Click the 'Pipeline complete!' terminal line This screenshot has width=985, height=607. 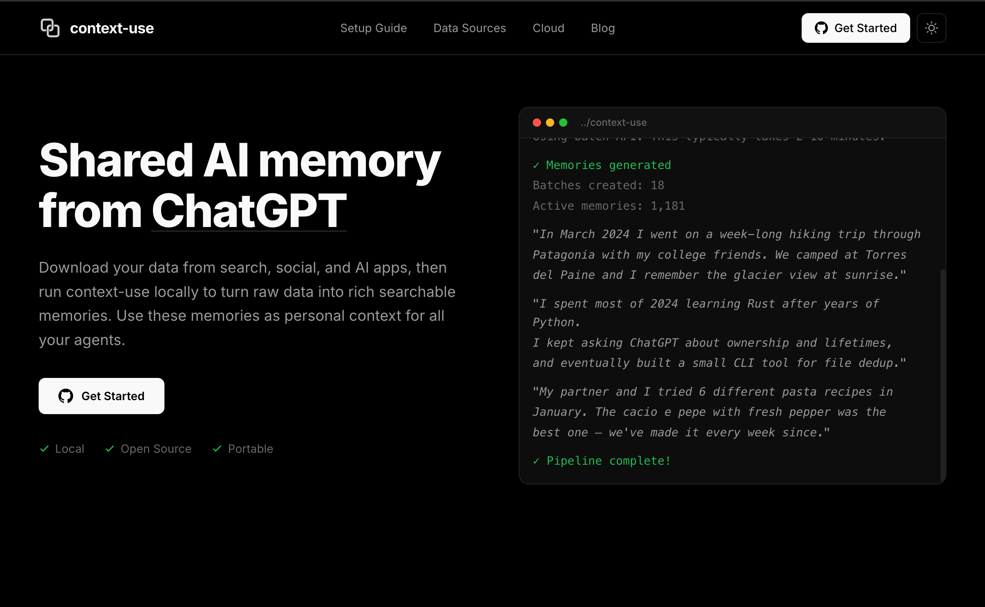tap(602, 461)
